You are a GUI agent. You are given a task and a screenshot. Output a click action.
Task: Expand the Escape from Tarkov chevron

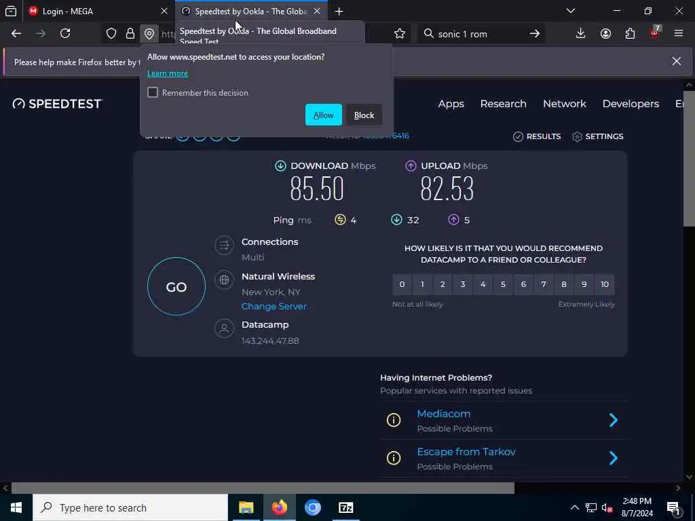(614, 458)
